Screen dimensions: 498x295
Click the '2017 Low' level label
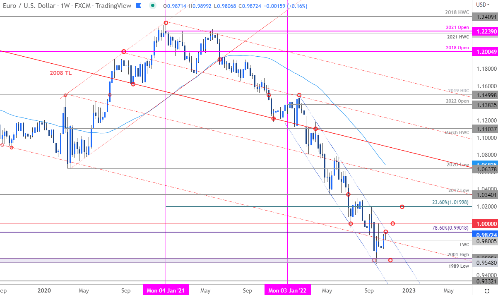[x=459, y=190]
